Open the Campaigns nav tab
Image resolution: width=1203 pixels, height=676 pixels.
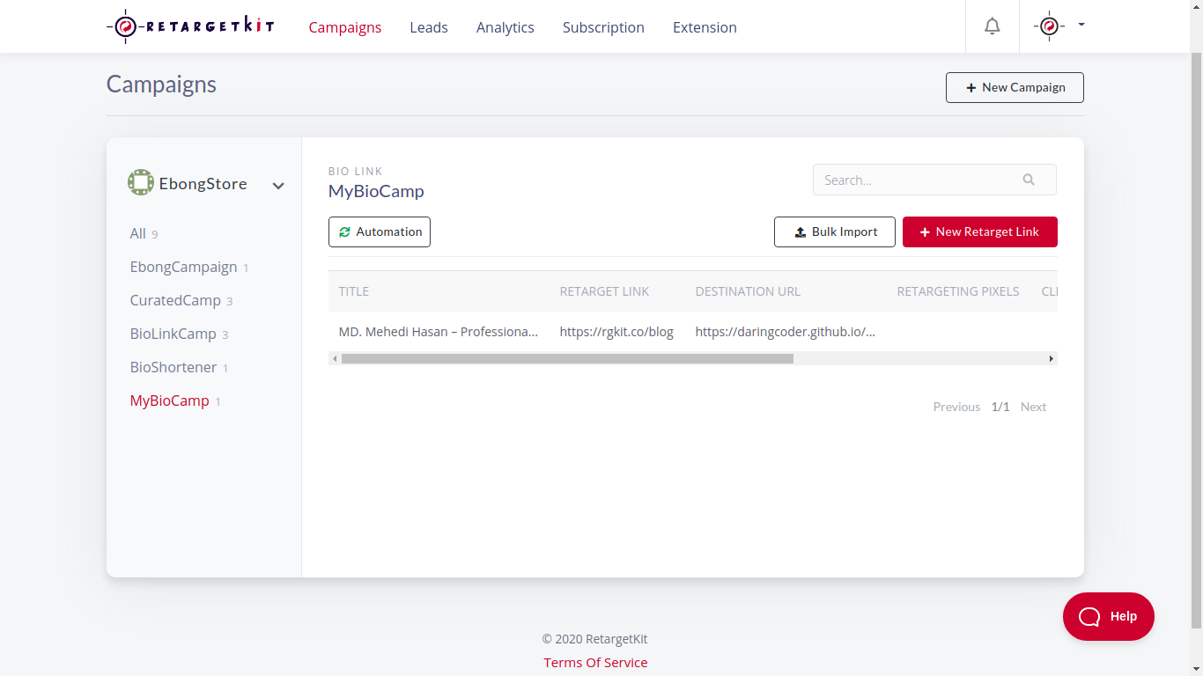[345, 27]
